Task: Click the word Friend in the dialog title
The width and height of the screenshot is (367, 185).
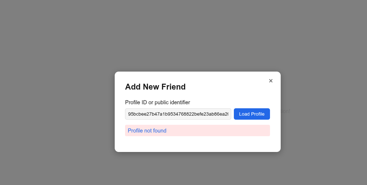Action: click(173, 87)
